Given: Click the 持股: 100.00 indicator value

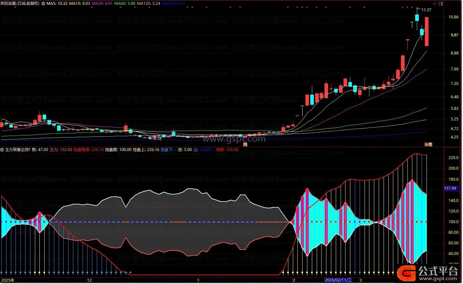Looking at the screenshot, I should (x=227, y=150).
